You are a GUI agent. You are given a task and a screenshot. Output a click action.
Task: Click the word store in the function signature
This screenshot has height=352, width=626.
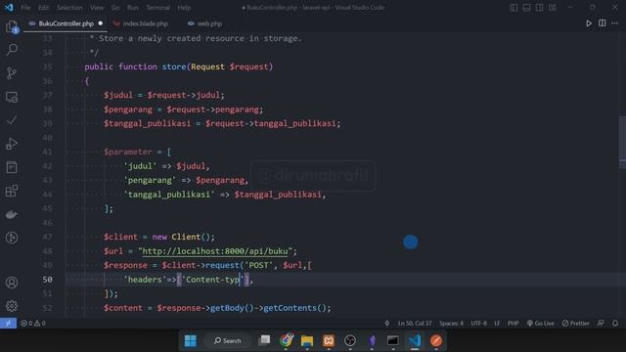click(174, 66)
